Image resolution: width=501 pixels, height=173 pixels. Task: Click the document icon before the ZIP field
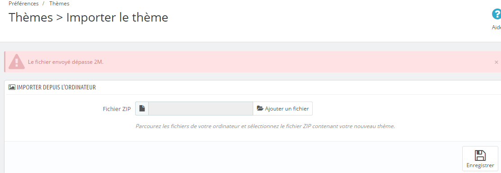142,109
